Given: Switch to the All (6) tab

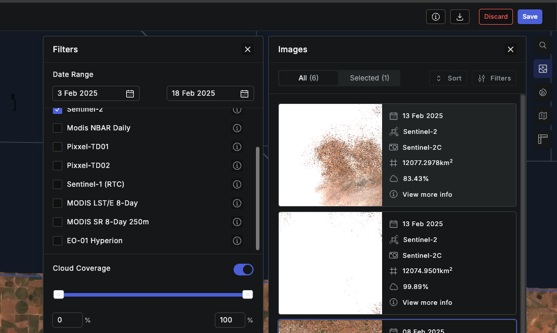Looking at the screenshot, I should pos(308,78).
